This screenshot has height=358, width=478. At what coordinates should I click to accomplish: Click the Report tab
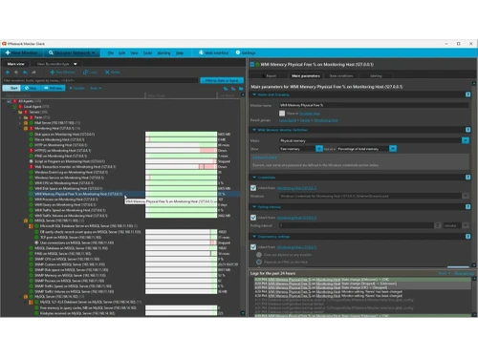(269, 75)
